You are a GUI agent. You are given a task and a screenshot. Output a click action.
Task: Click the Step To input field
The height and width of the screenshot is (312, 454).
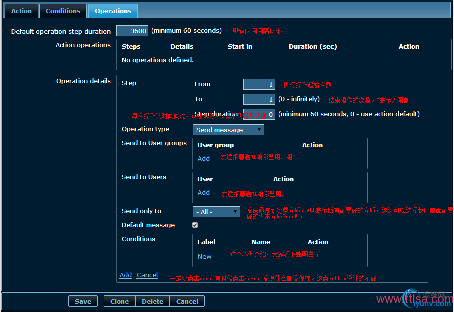(259, 99)
